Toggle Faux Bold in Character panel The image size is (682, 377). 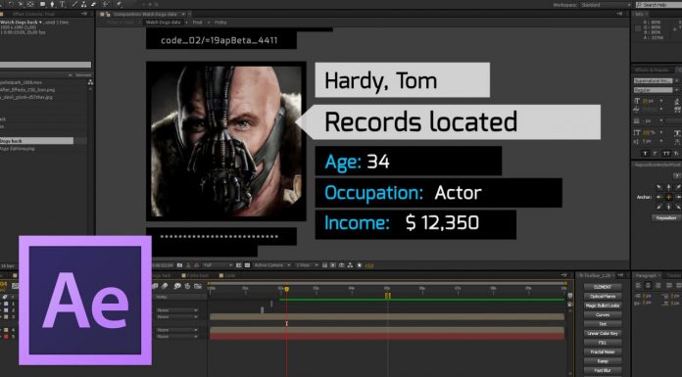(x=646, y=154)
